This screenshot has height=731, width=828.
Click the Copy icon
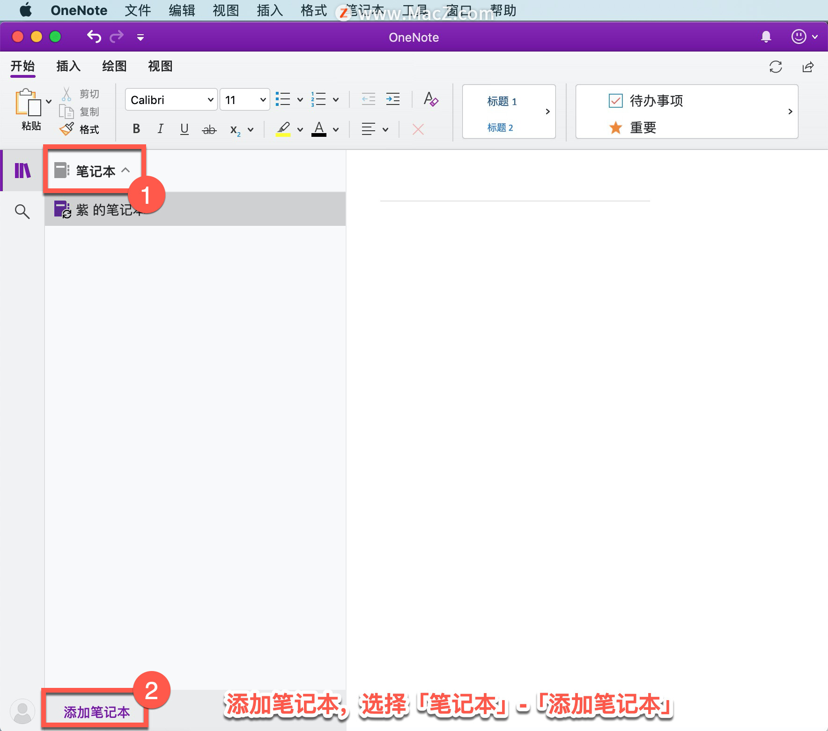pos(67,112)
